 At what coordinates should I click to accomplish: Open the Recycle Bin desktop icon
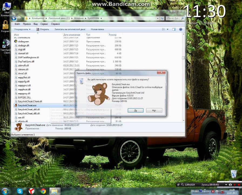[234, 174]
